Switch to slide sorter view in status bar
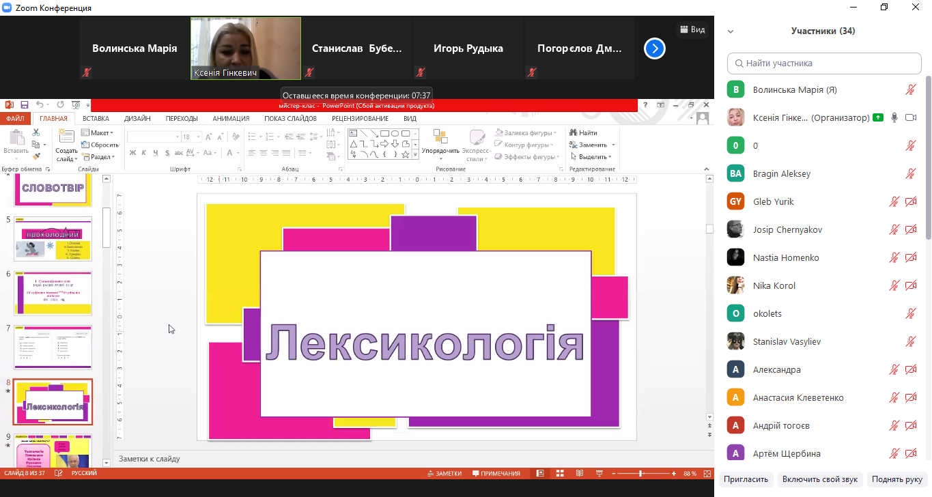This screenshot has height=497, width=932. [560, 474]
